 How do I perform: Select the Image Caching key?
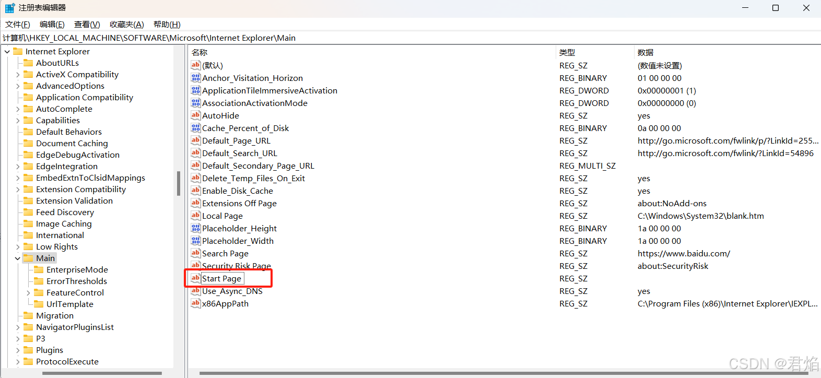[x=64, y=223]
